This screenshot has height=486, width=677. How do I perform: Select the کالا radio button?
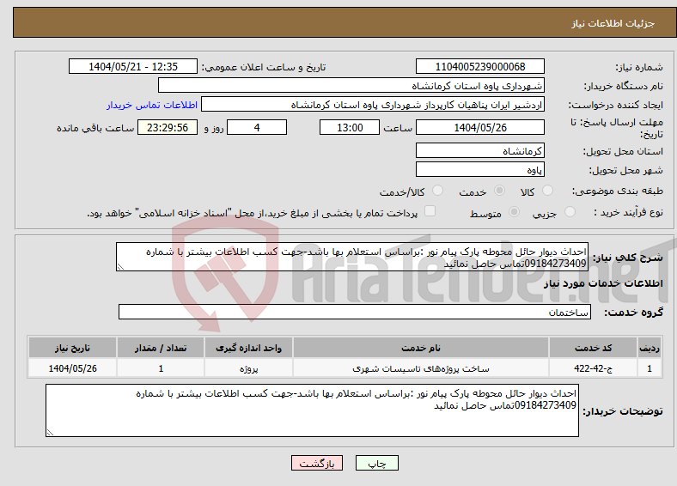point(547,191)
